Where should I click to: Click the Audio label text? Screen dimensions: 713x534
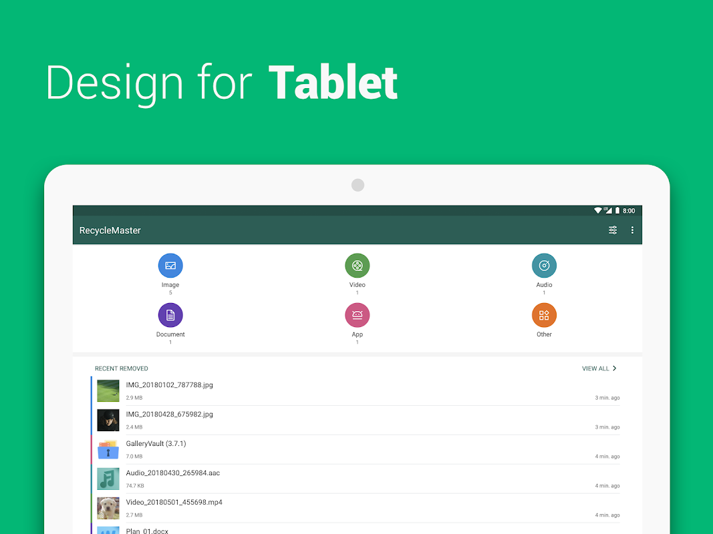tap(545, 285)
